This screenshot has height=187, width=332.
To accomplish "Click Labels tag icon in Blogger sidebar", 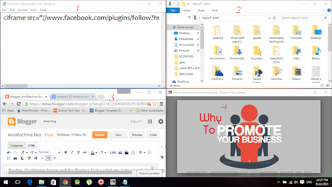I will pyautogui.click(x=162, y=157).
